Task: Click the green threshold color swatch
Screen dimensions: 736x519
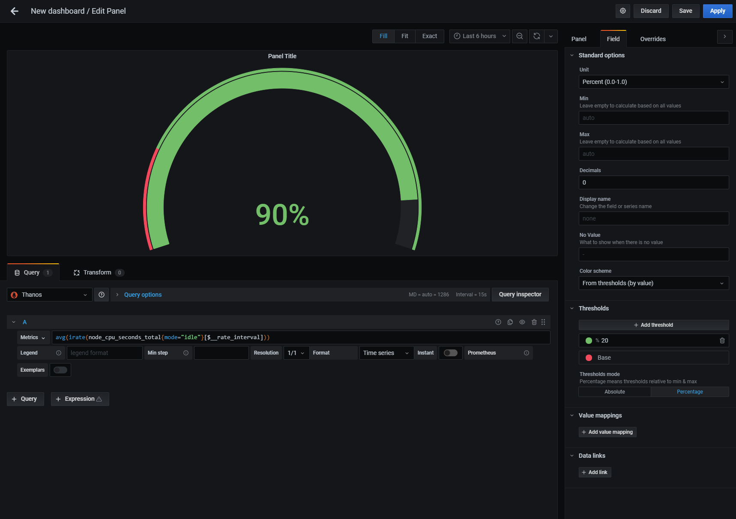Action: [589, 340]
